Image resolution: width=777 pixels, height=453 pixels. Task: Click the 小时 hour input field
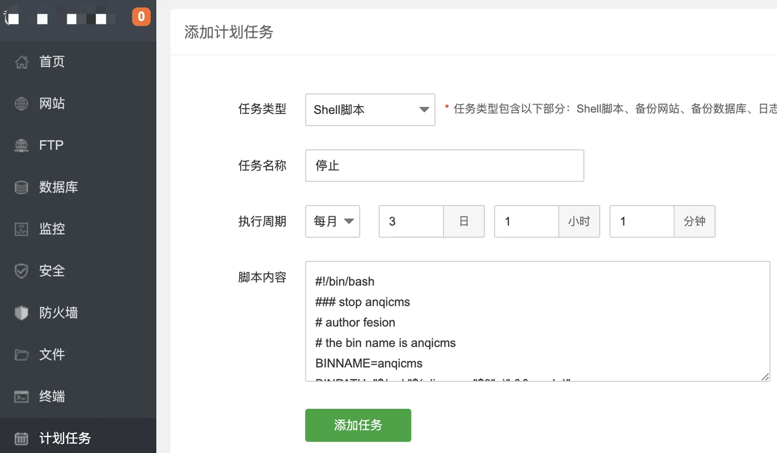527,221
